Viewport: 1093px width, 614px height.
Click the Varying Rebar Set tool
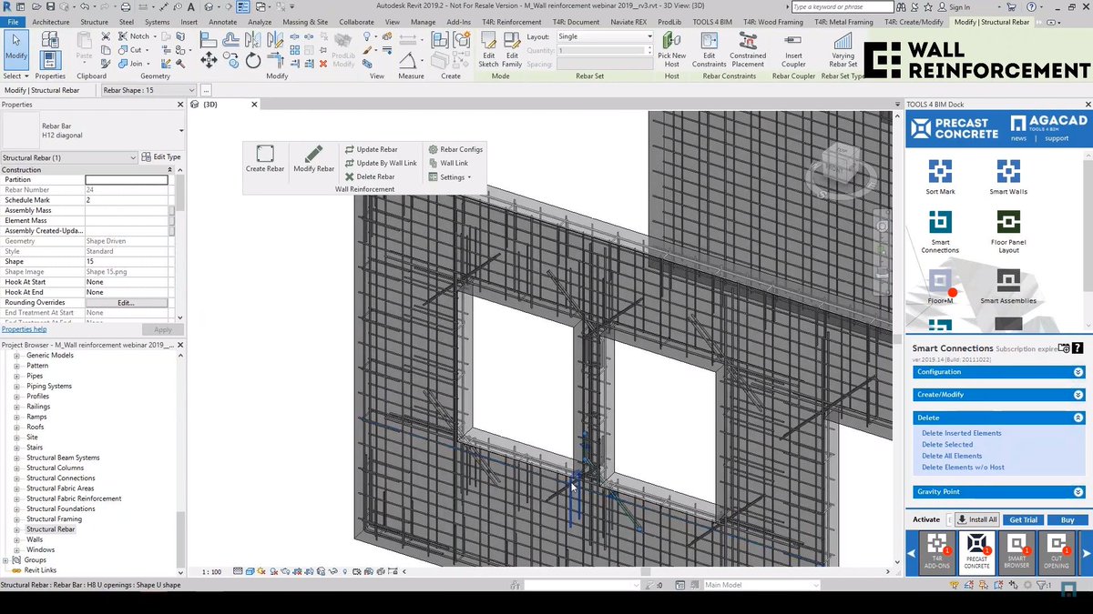(843, 49)
